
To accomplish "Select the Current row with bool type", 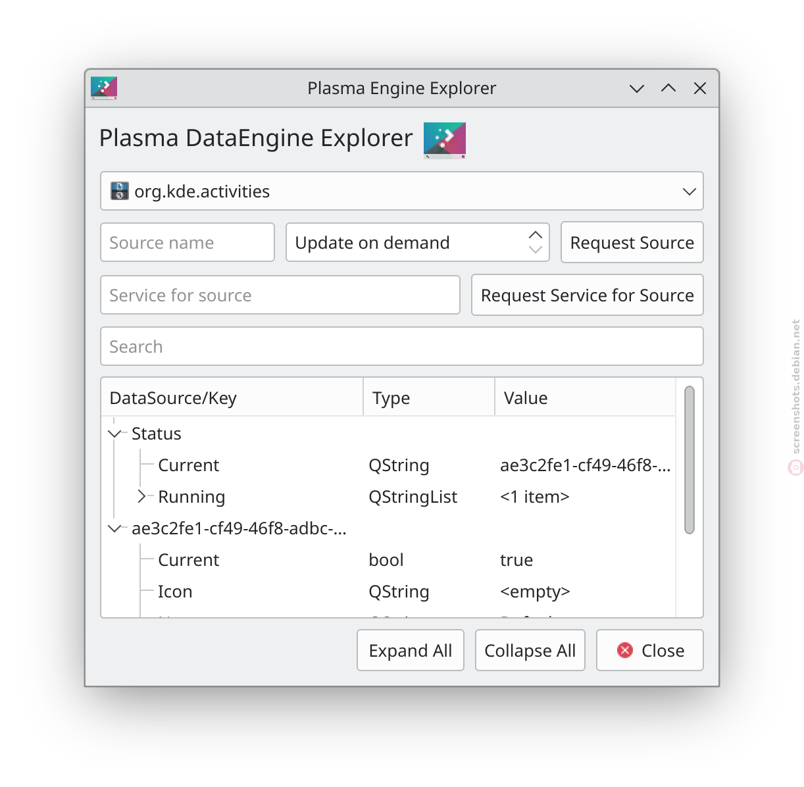I will click(388, 560).
